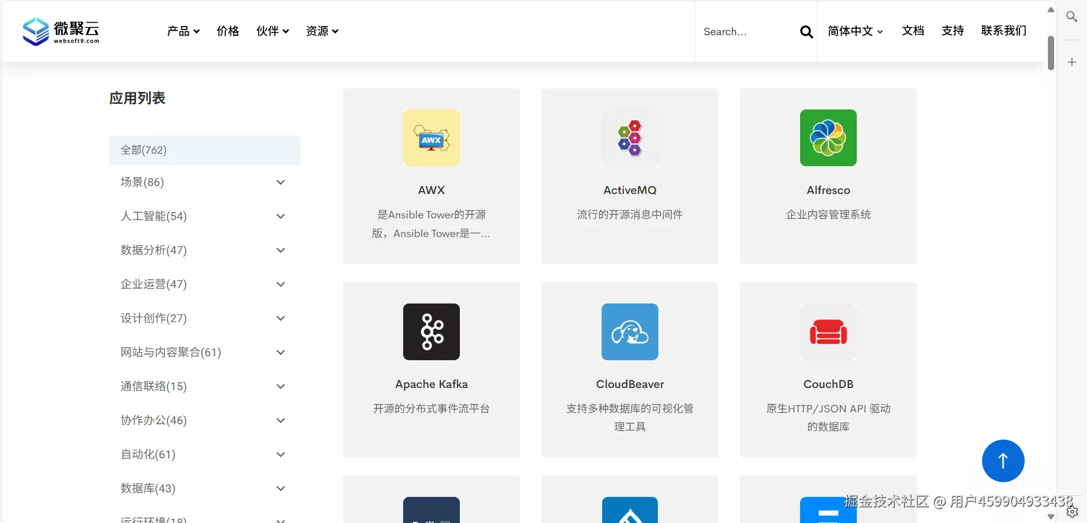
Task: Open the 简体中文 language dropdown
Action: click(855, 31)
